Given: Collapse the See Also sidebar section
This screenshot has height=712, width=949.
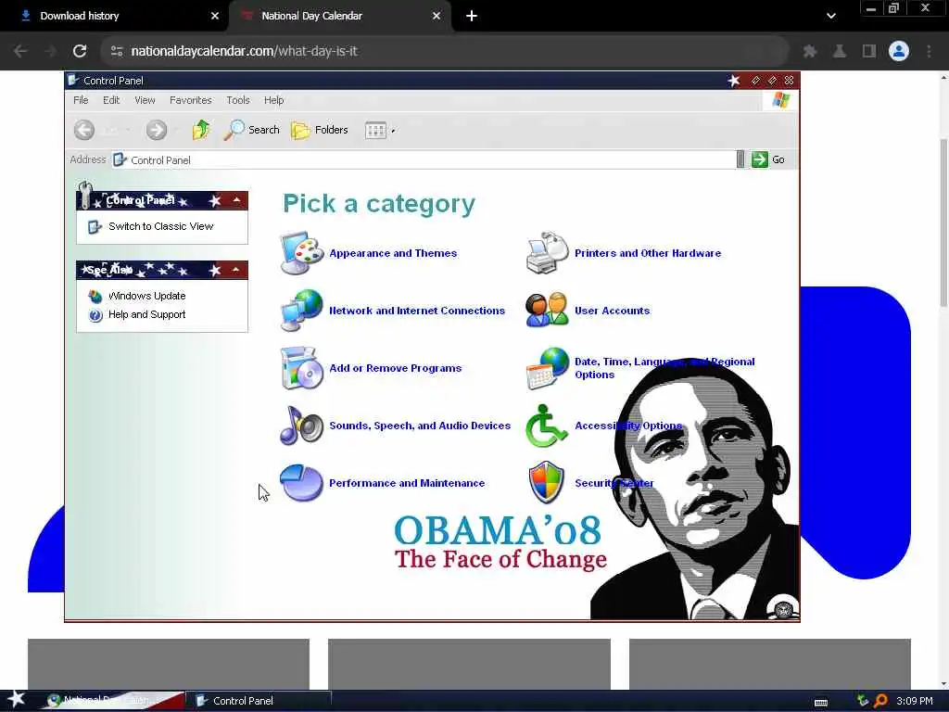Looking at the screenshot, I should coord(236,270).
